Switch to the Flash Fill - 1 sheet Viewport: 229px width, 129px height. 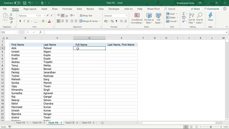click(x=22, y=123)
